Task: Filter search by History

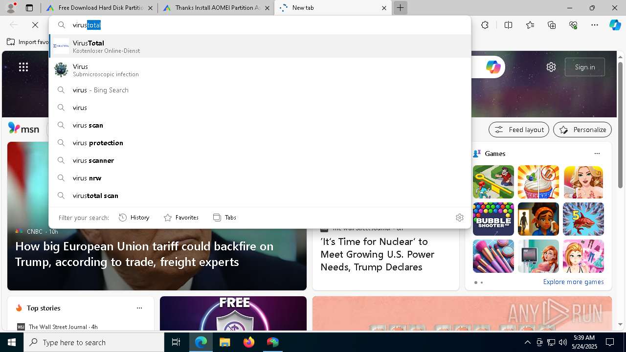Action: point(134,218)
